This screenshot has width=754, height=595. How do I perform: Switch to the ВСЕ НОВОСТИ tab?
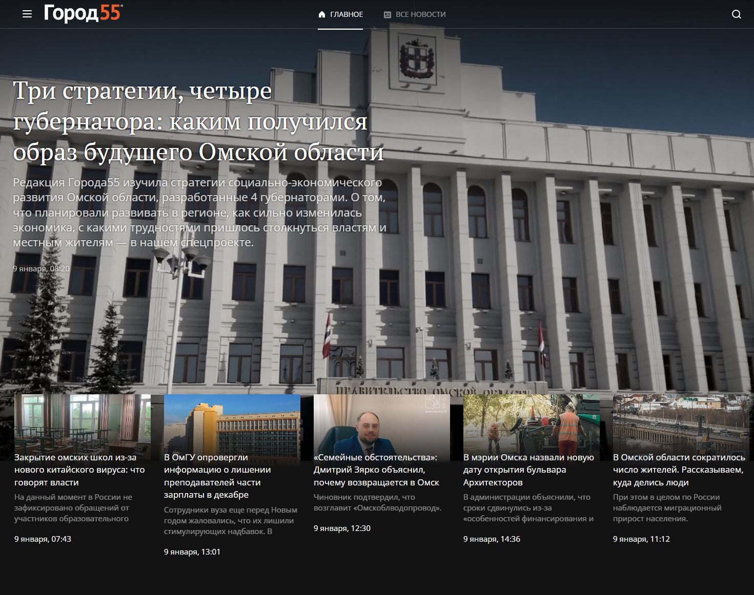tap(415, 14)
